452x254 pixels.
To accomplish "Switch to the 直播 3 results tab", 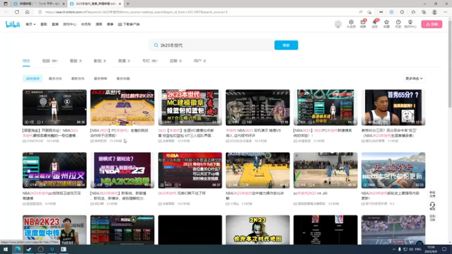I will 124,61.
